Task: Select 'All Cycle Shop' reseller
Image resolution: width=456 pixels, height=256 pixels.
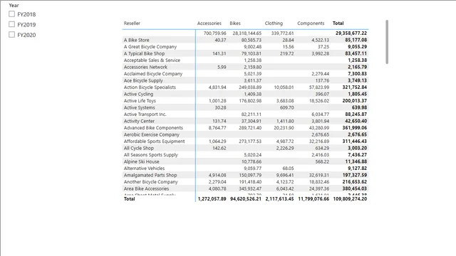Action: (139, 148)
